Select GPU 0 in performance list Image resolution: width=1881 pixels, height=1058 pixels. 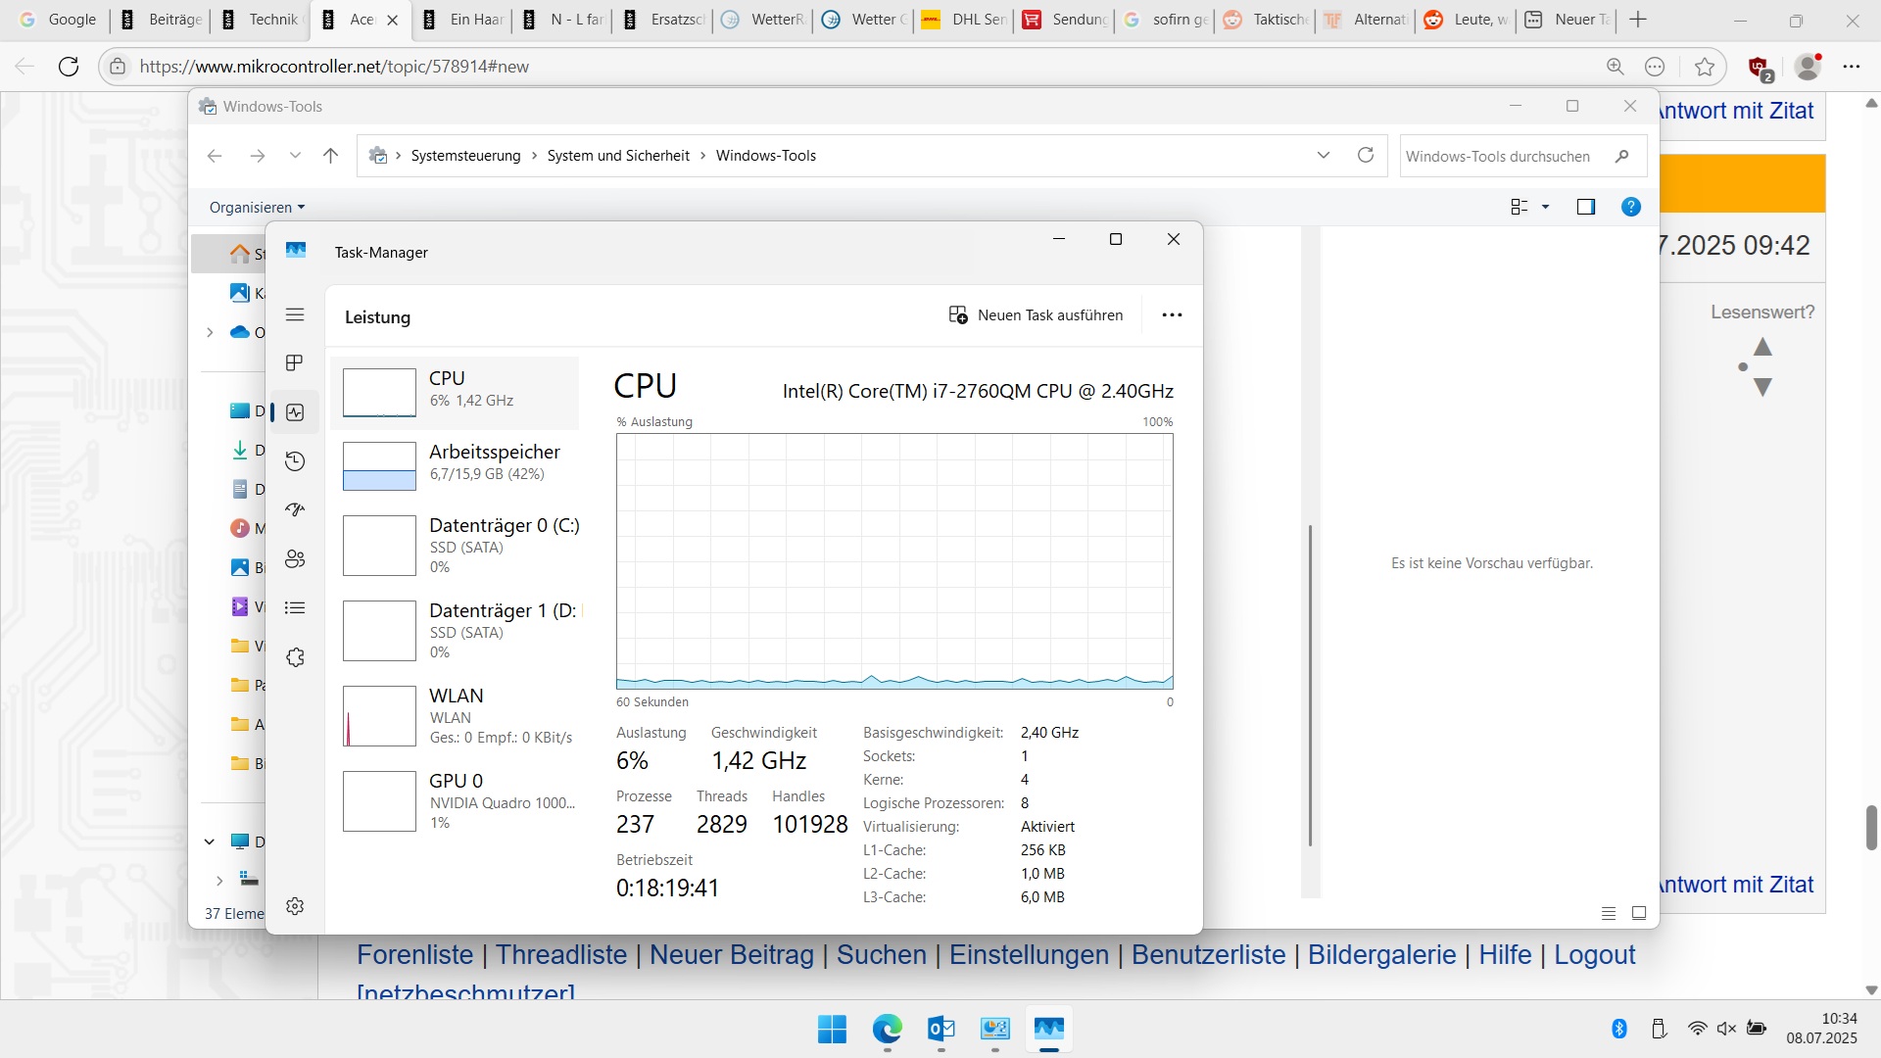pos(457,800)
